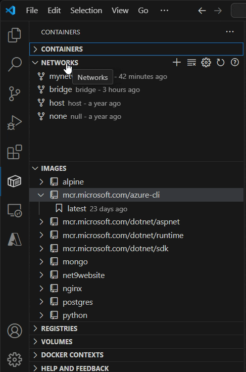The image size is (246, 372).
Task: Click the 'CONTAINERS' panel title text
Action: tap(61, 32)
